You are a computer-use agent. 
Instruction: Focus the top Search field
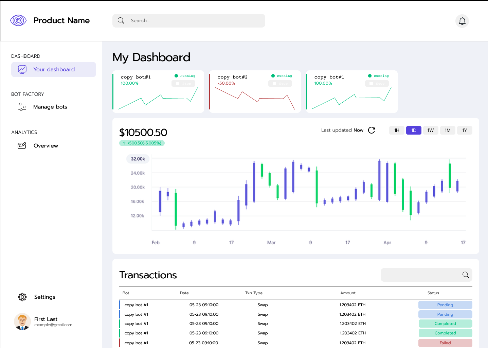(x=189, y=21)
